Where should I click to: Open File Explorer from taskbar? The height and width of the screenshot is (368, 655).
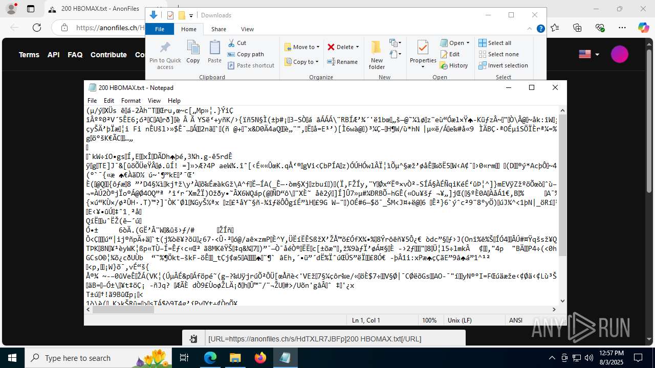coord(235,358)
